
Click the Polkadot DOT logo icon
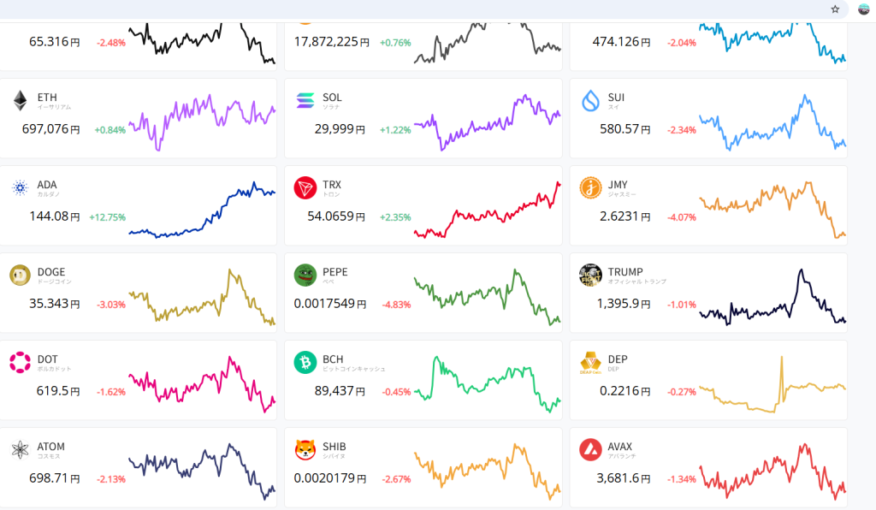coord(20,363)
